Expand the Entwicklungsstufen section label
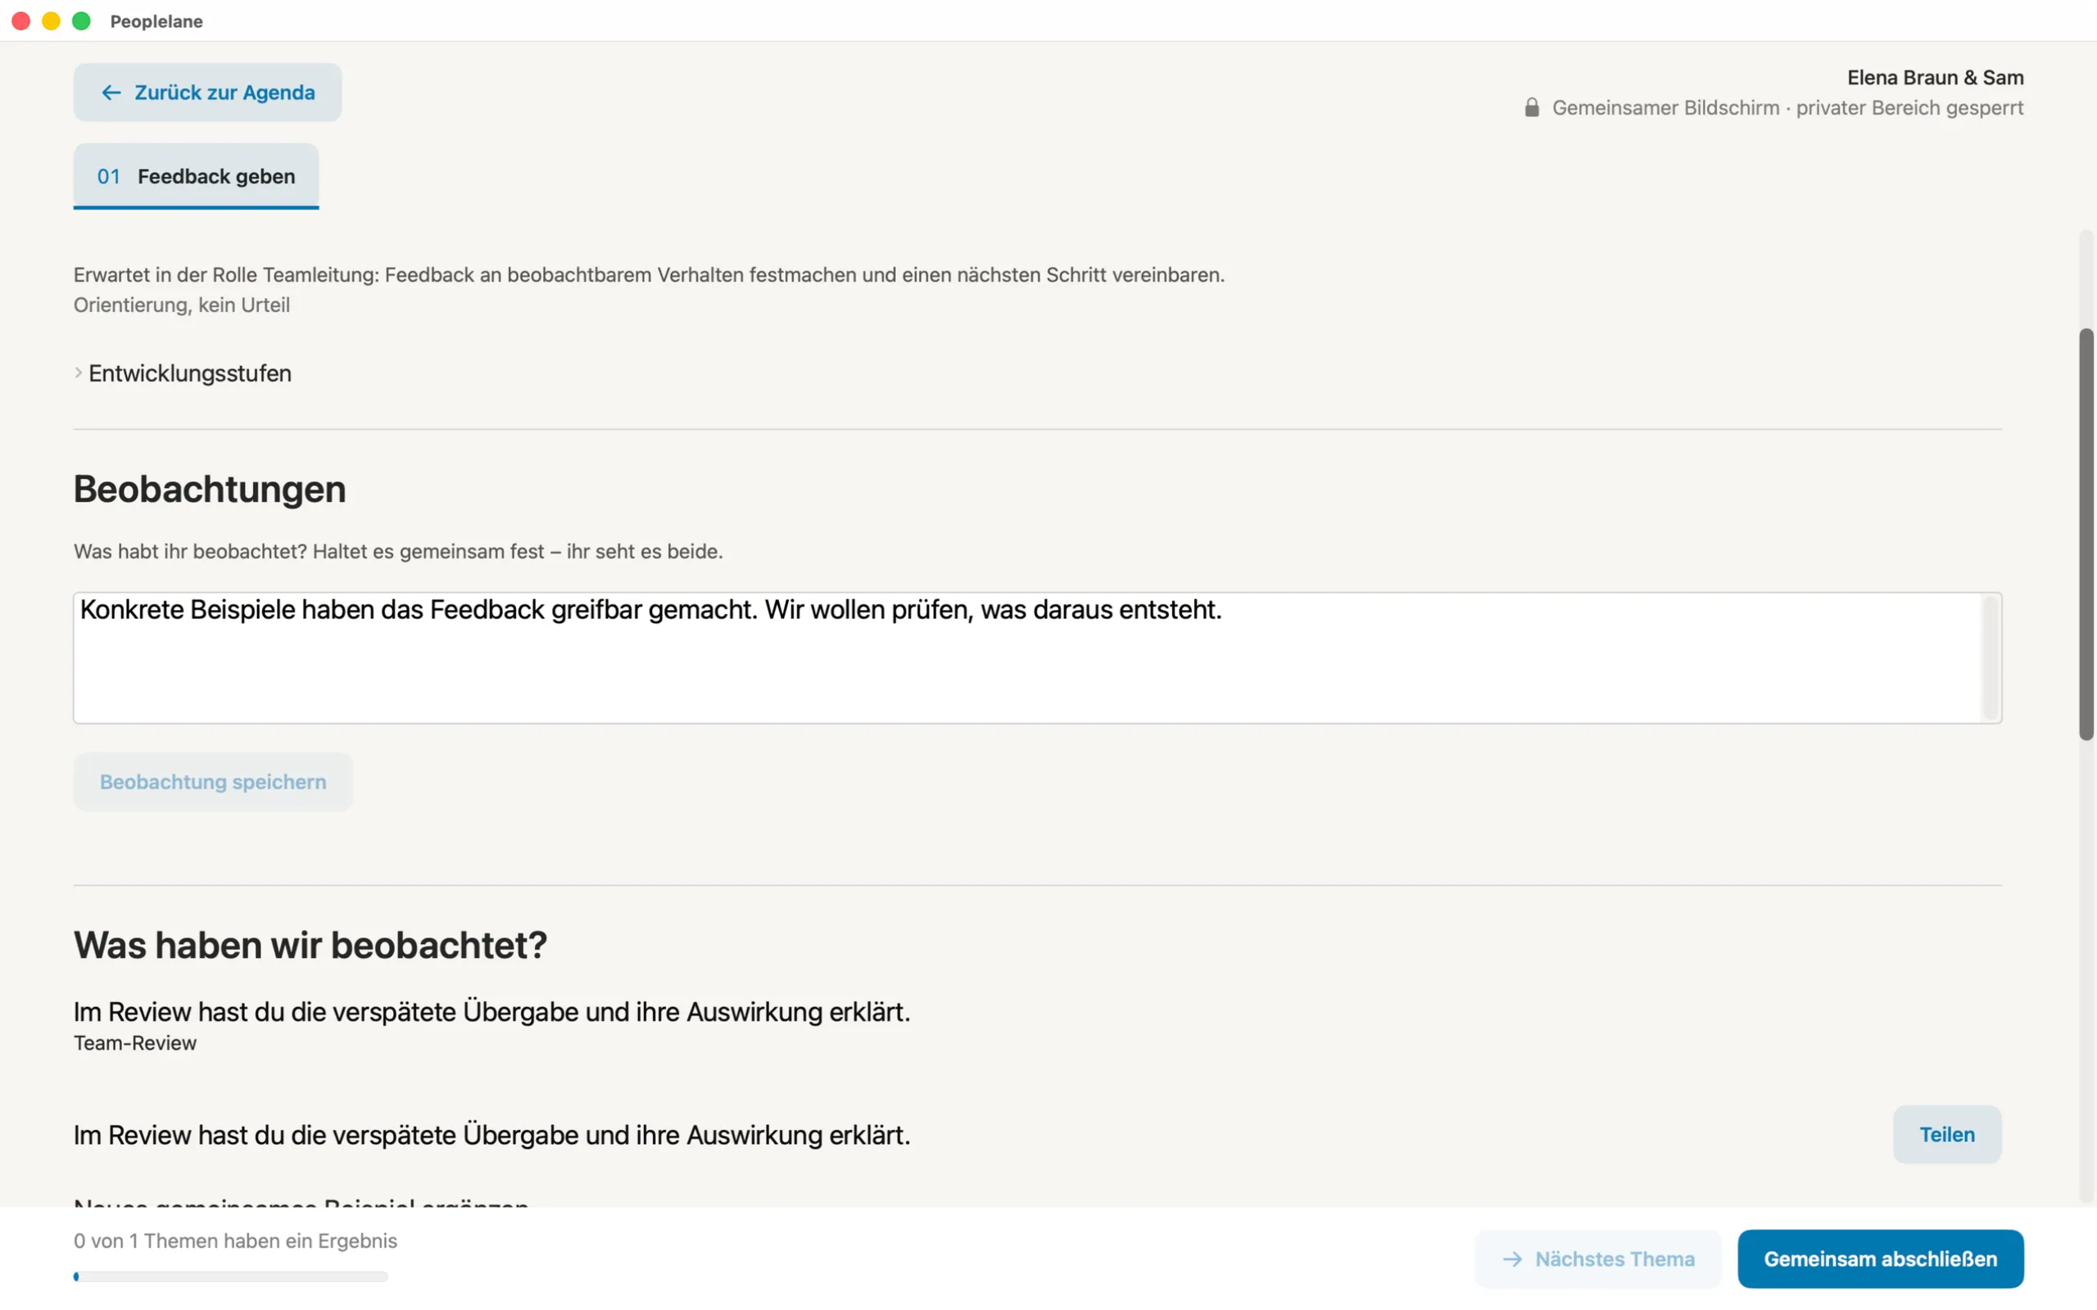 click(x=190, y=373)
